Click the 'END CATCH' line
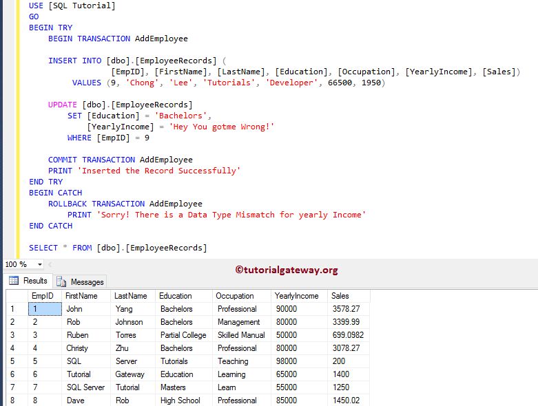The height and width of the screenshot is (406, 538). pyautogui.click(x=51, y=226)
